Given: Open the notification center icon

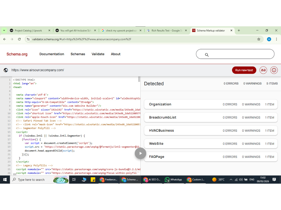Looking at the screenshot, I should [x=274, y=180].
